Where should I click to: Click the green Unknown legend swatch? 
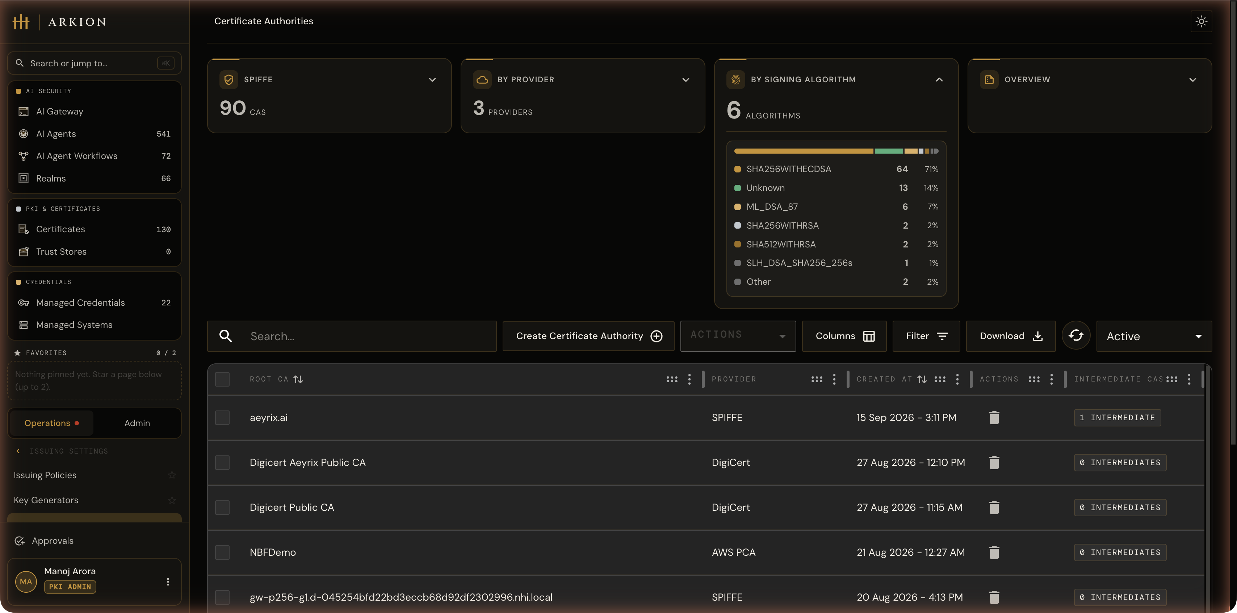737,188
